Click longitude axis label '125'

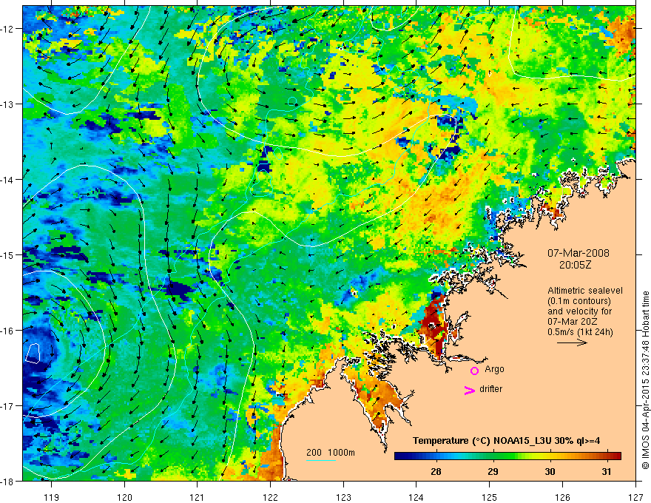pyautogui.click(x=490, y=497)
